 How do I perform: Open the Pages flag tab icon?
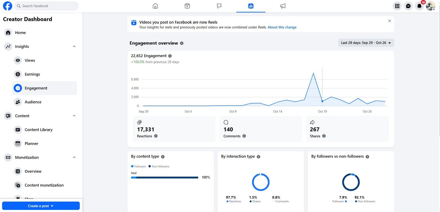pyautogui.click(x=219, y=6)
